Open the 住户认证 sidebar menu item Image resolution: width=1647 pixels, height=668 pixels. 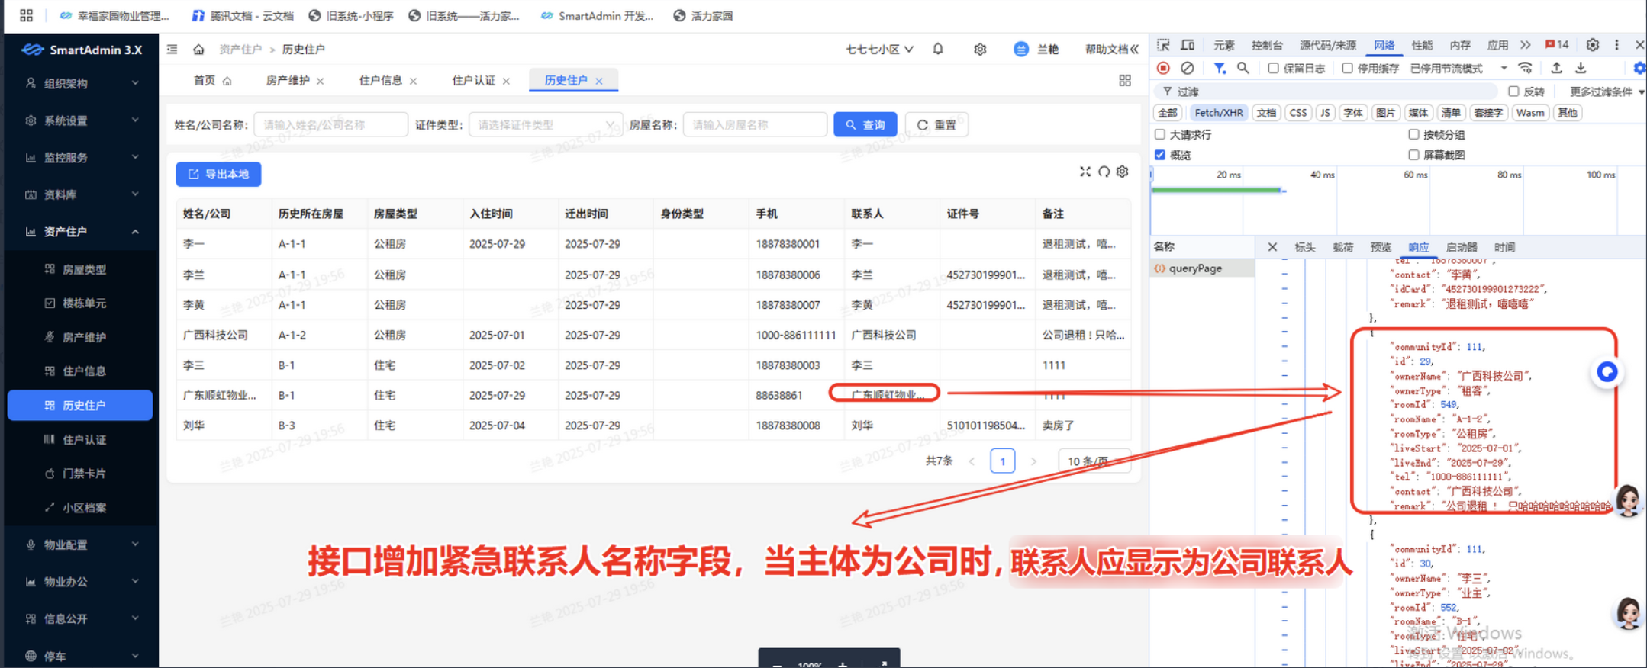point(84,439)
